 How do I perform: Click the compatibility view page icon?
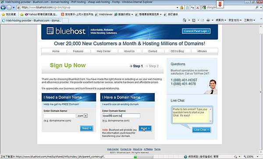tap(187, 7)
